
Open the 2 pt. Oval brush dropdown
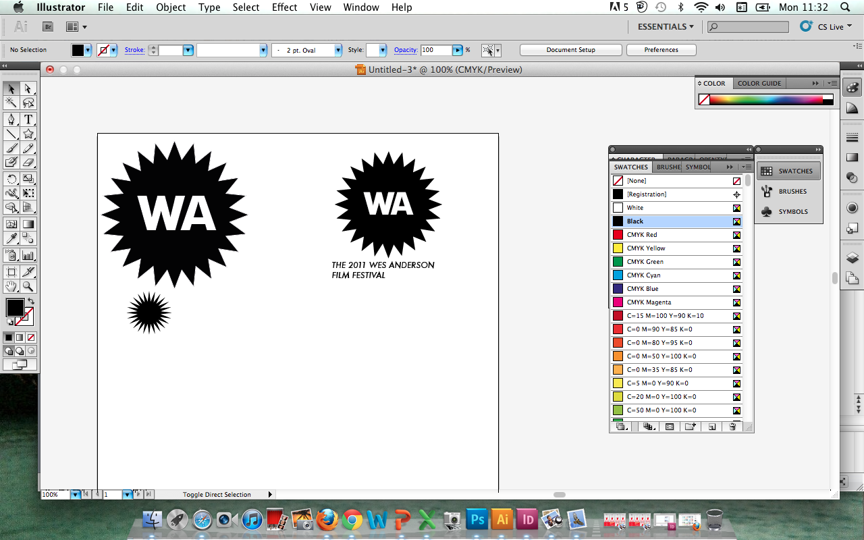click(338, 50)
